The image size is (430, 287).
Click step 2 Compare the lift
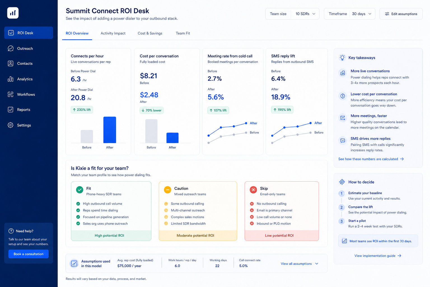(373, 210)
